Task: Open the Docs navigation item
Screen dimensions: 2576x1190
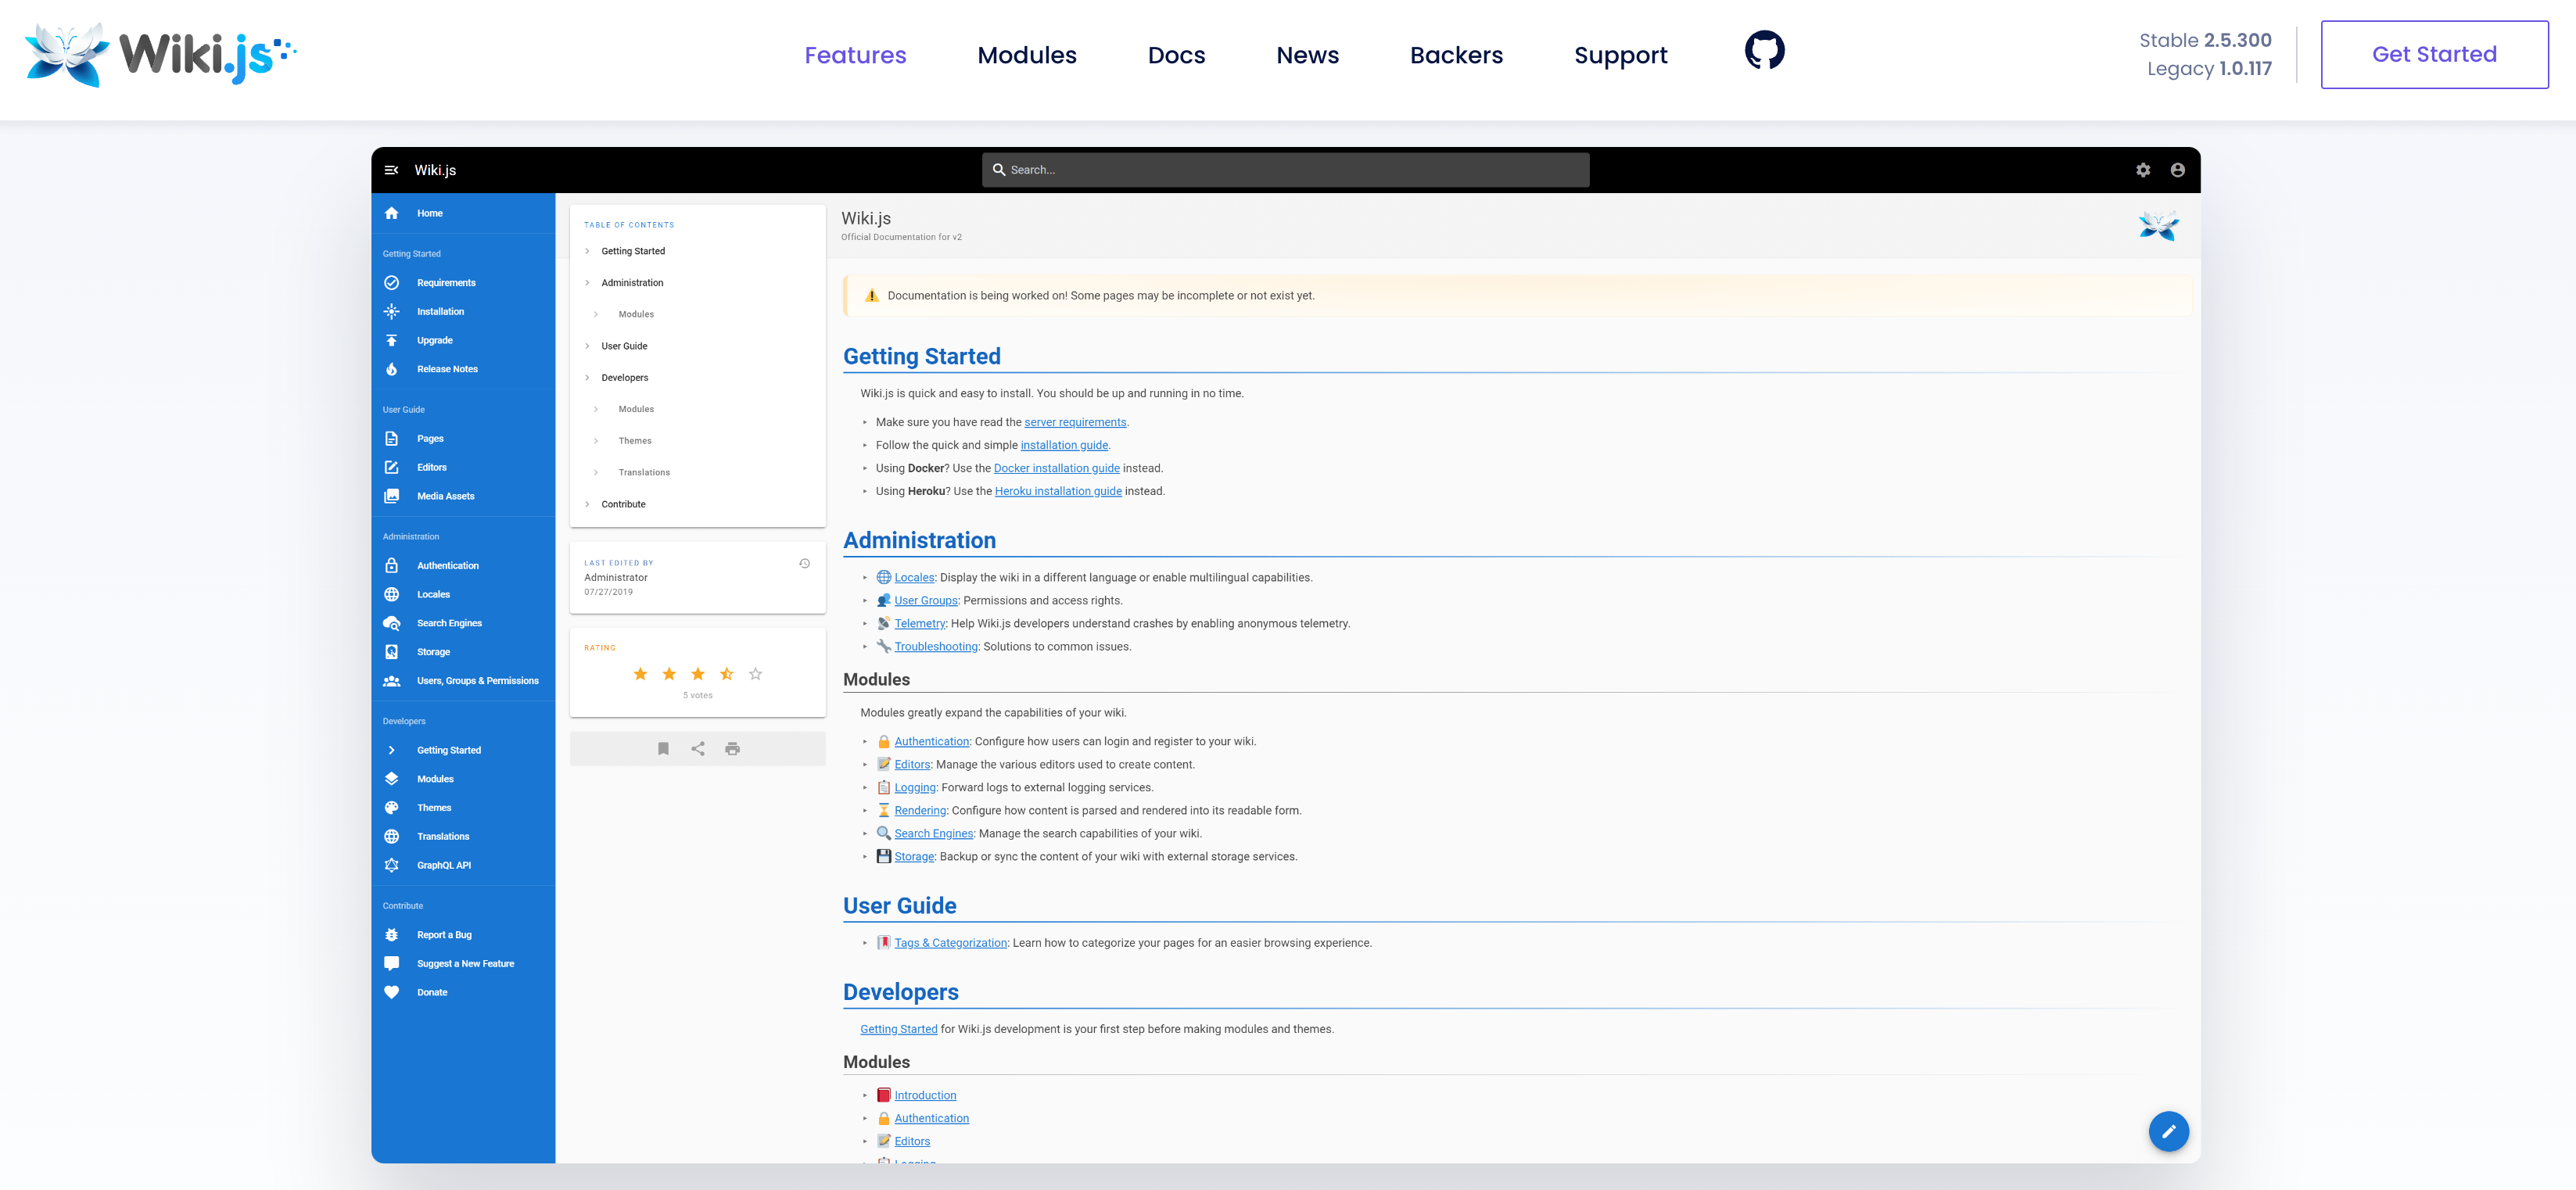Action: coord(1176,55)
